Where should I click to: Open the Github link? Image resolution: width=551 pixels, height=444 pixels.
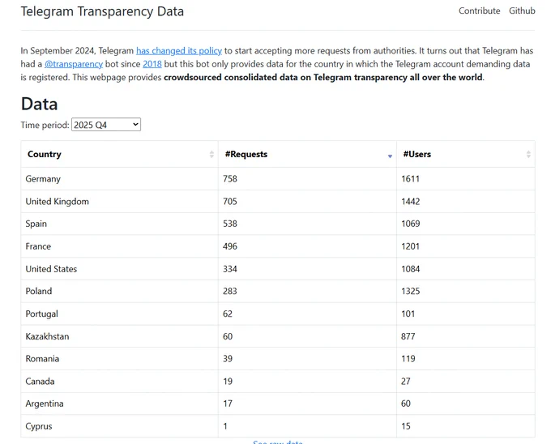point(522,11)
